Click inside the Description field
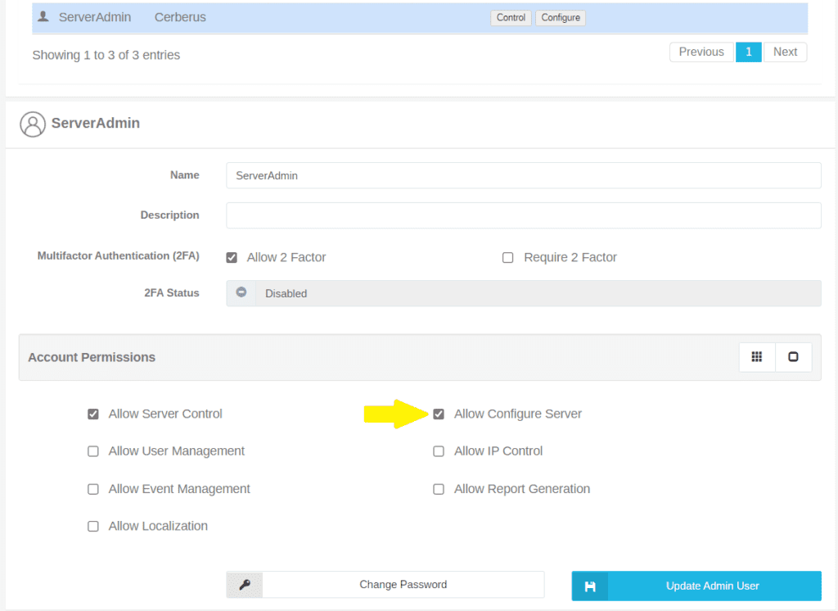This screenshot has width=838, height=611. coord(524,215)
